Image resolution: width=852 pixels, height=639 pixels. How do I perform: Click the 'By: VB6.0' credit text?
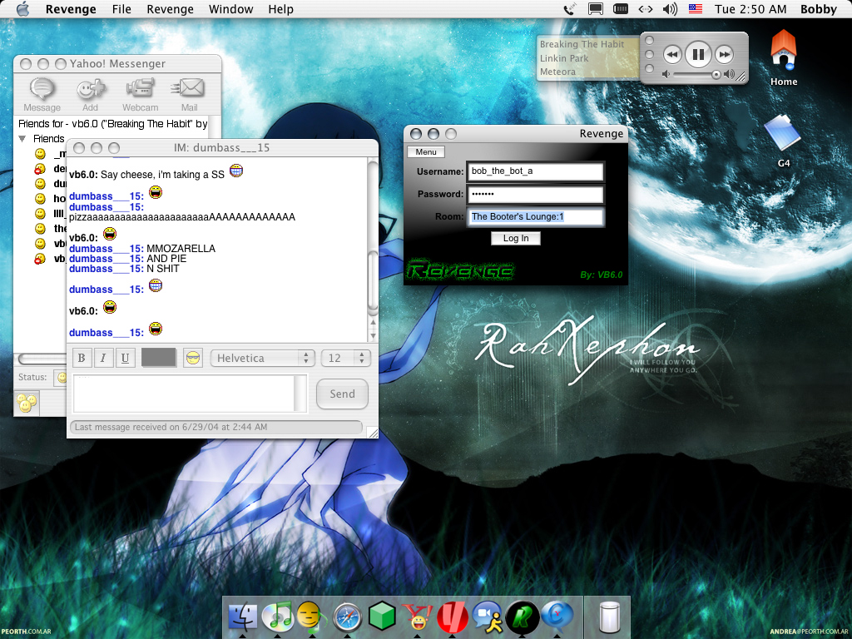pyautogui.click(x=601, y=275)
